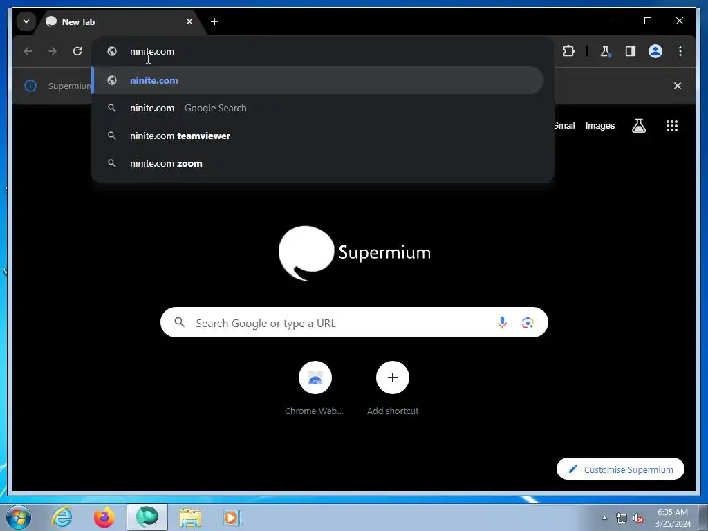Choose ninite.com - Google Search suggestion
The width and height of the screenshot is (708, 531).
point(318,109)
